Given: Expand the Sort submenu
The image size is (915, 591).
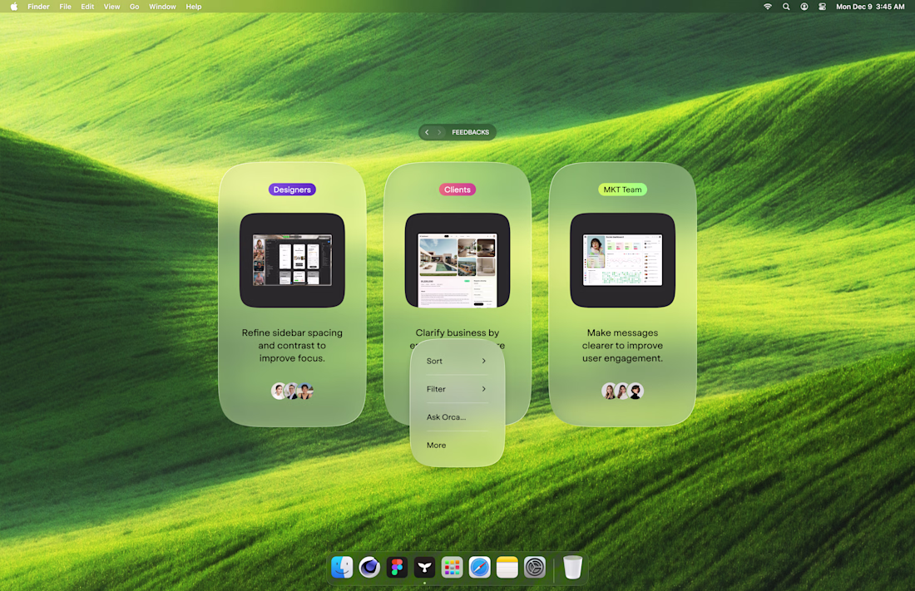Looking at the screenshot, I should coord(457,361).
